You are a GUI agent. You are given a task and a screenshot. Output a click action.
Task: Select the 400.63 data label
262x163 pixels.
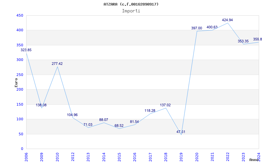(212, 27)
